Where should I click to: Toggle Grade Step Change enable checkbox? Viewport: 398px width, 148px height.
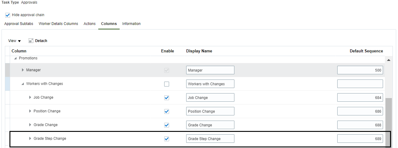click(166, 139)
